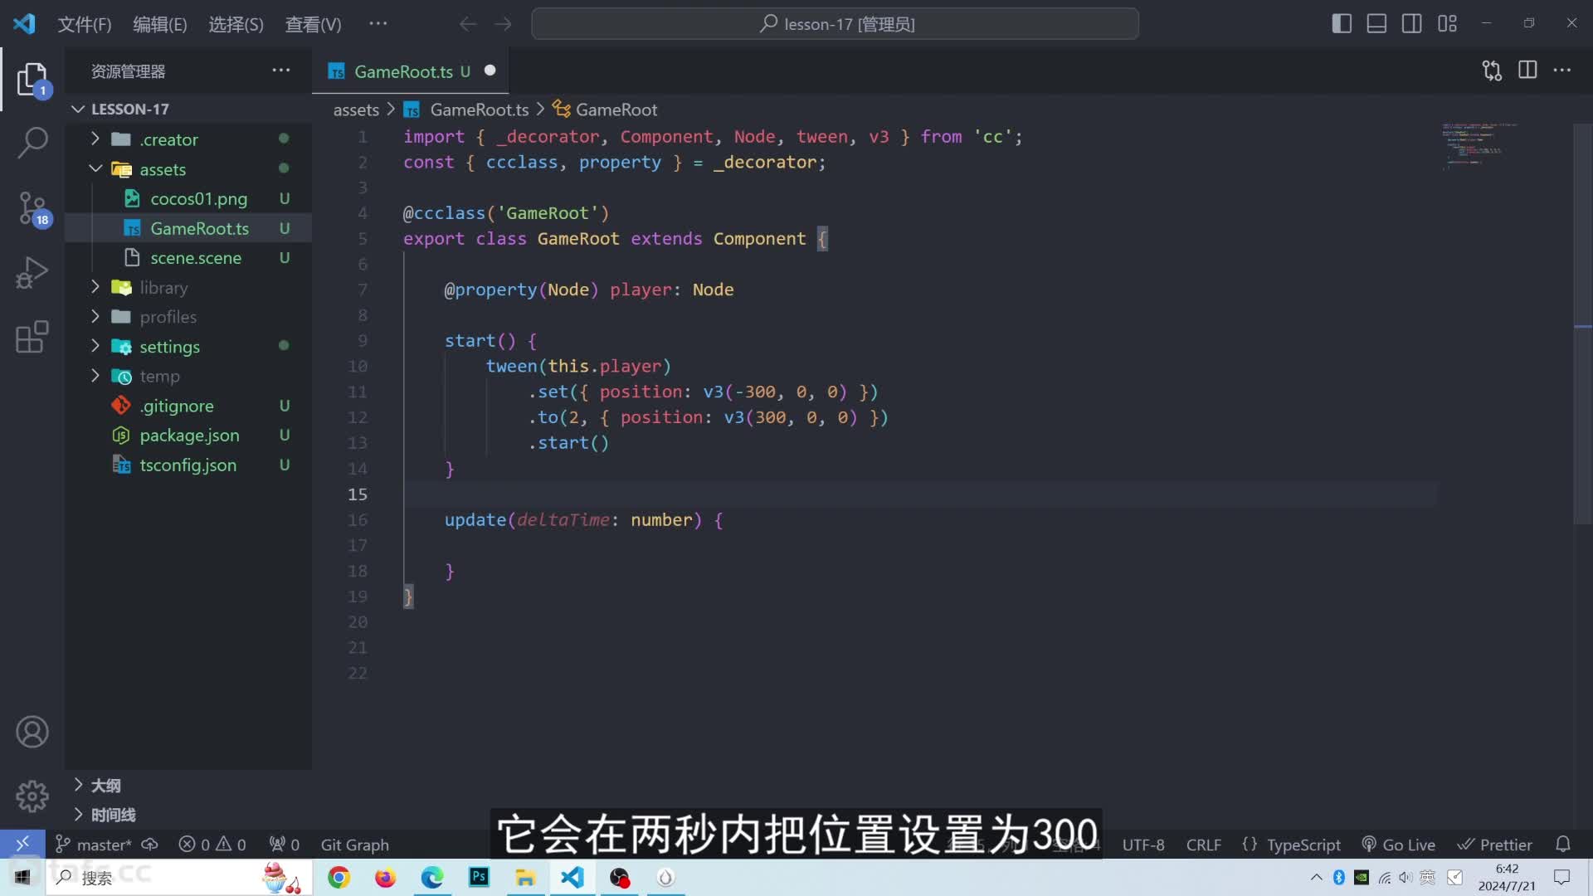This screenshot has height=896, width=1593.
Task: Click the lesson-17 command center search box
Action: coord(835,24)
